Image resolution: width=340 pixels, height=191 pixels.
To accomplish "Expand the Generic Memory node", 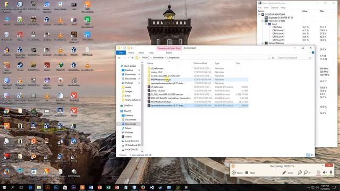I will click(x=262, y=43).
